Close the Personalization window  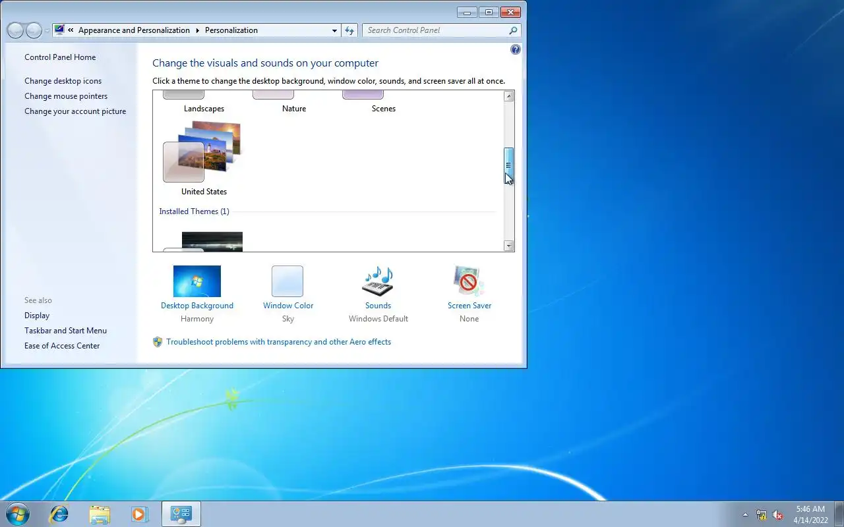click(510, 12)
